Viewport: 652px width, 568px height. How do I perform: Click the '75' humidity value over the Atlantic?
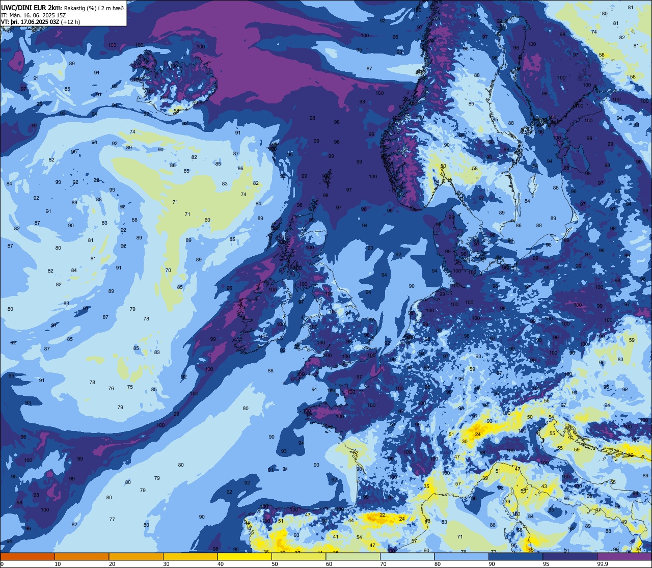coord(130,387)
